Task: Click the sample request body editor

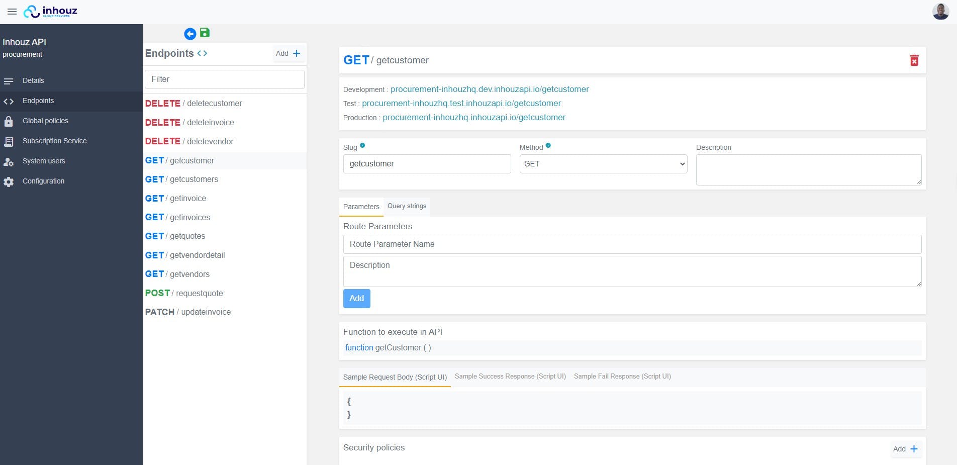Action: tap(632, 408)
